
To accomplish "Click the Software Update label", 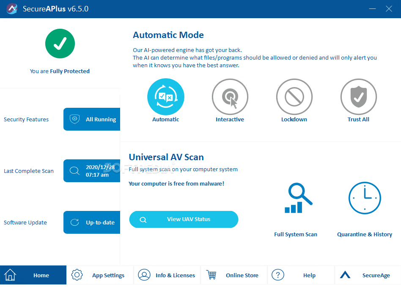I will (x=25, y=223).
